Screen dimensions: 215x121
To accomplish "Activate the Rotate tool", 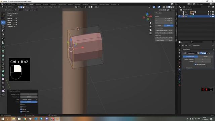I will (3, 27).
